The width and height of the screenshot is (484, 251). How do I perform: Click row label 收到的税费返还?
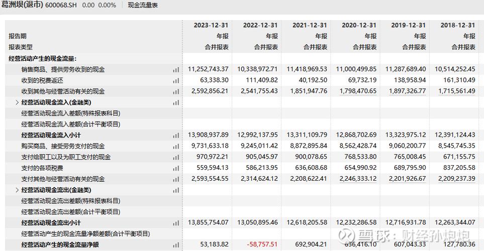(42, 80)
